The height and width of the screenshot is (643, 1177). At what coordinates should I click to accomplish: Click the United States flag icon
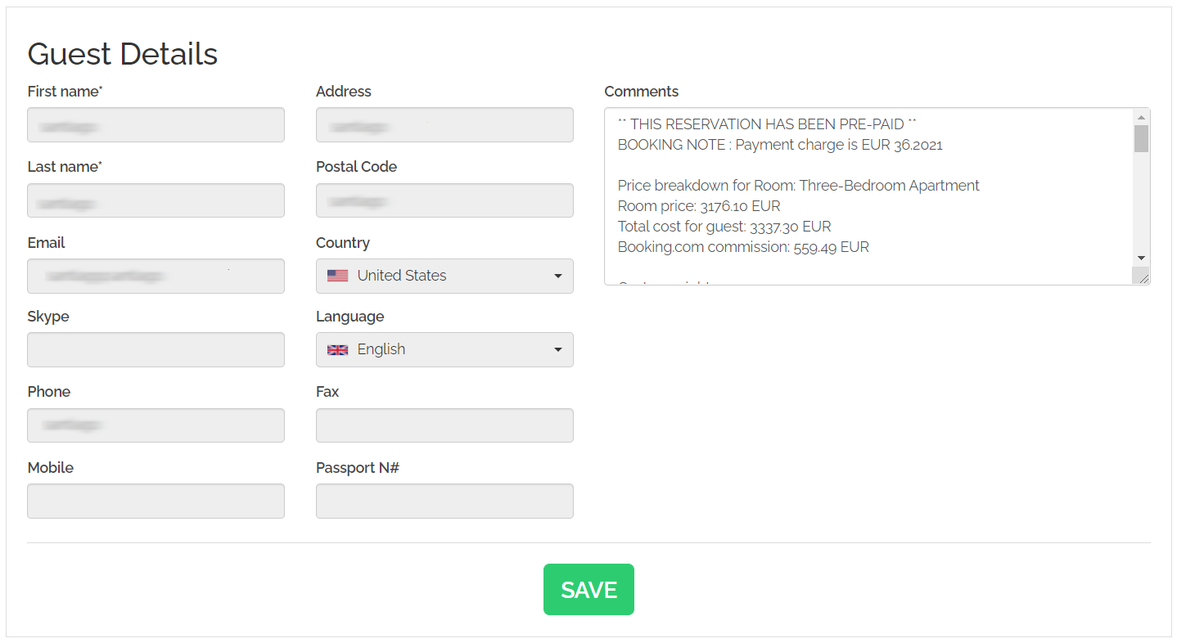(x=337, y=276)
